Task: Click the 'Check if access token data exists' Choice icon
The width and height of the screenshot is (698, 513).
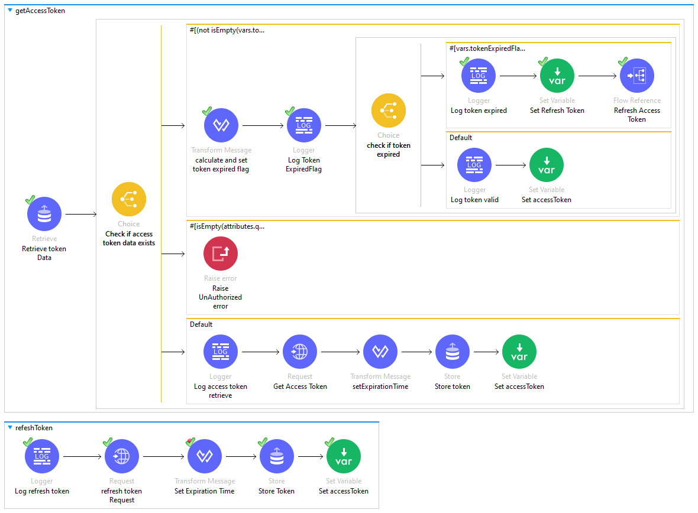Action: 128,199
